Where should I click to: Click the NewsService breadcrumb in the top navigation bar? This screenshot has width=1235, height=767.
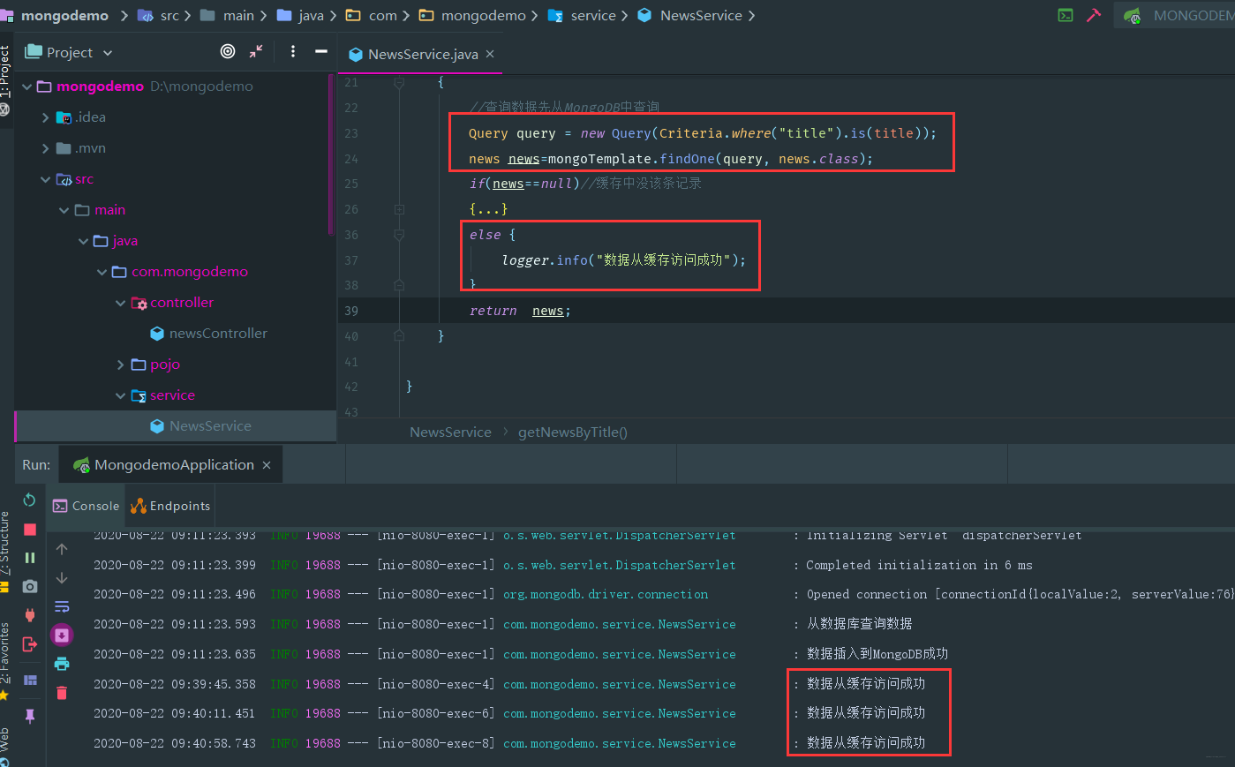[x=691, y=15]
